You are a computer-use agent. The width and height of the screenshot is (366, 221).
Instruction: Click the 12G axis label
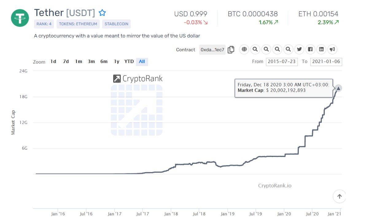[23, 122]
